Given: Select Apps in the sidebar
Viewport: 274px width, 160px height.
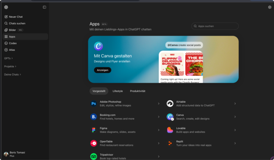Looking at the screenshot, I should (25, 36).
